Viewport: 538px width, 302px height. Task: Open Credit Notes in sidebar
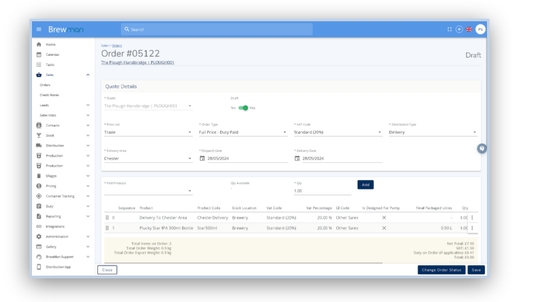click(49, 95)
